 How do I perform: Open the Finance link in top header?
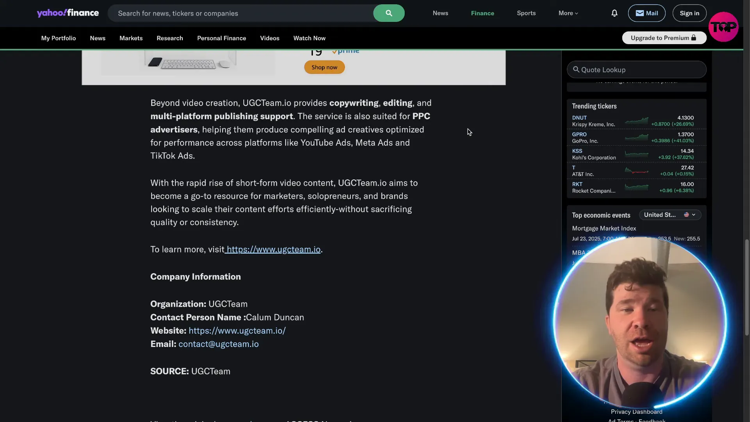(x=482, y=13)
